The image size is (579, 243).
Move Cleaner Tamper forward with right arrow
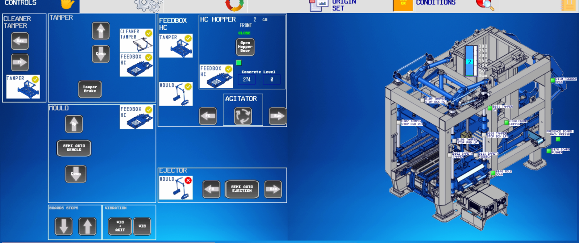point(20,62)
